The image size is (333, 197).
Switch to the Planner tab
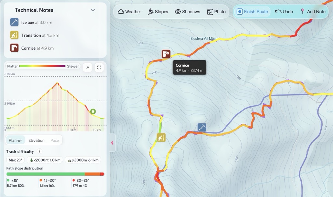coord(16,140)
